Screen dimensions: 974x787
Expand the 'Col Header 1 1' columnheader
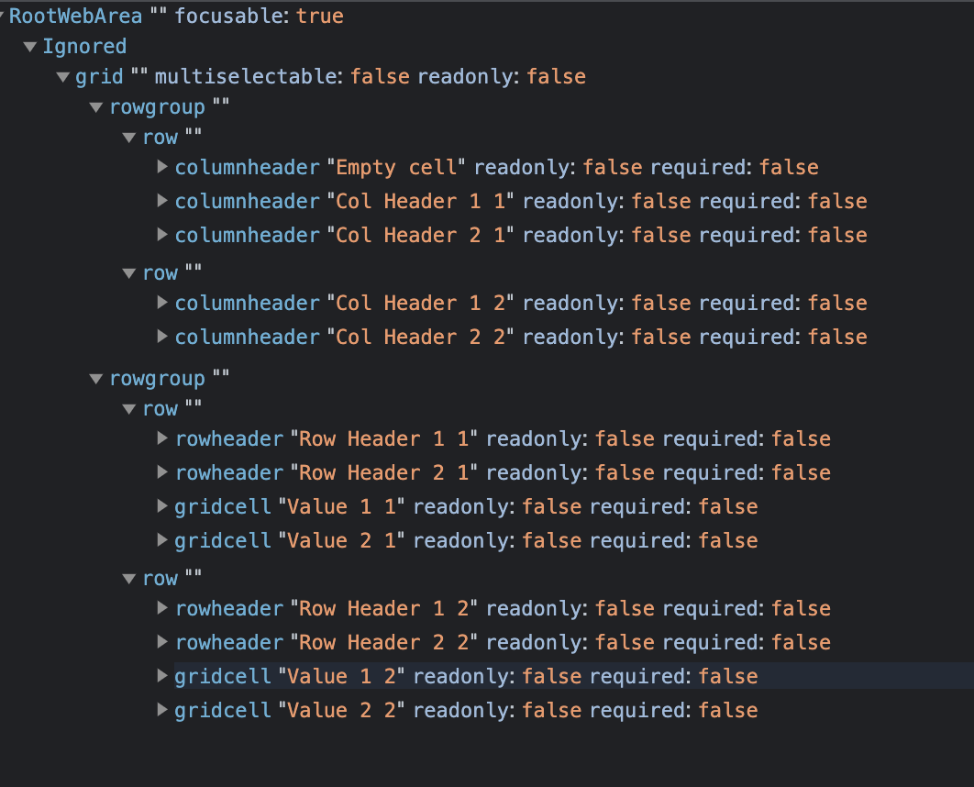coord(162,201)
